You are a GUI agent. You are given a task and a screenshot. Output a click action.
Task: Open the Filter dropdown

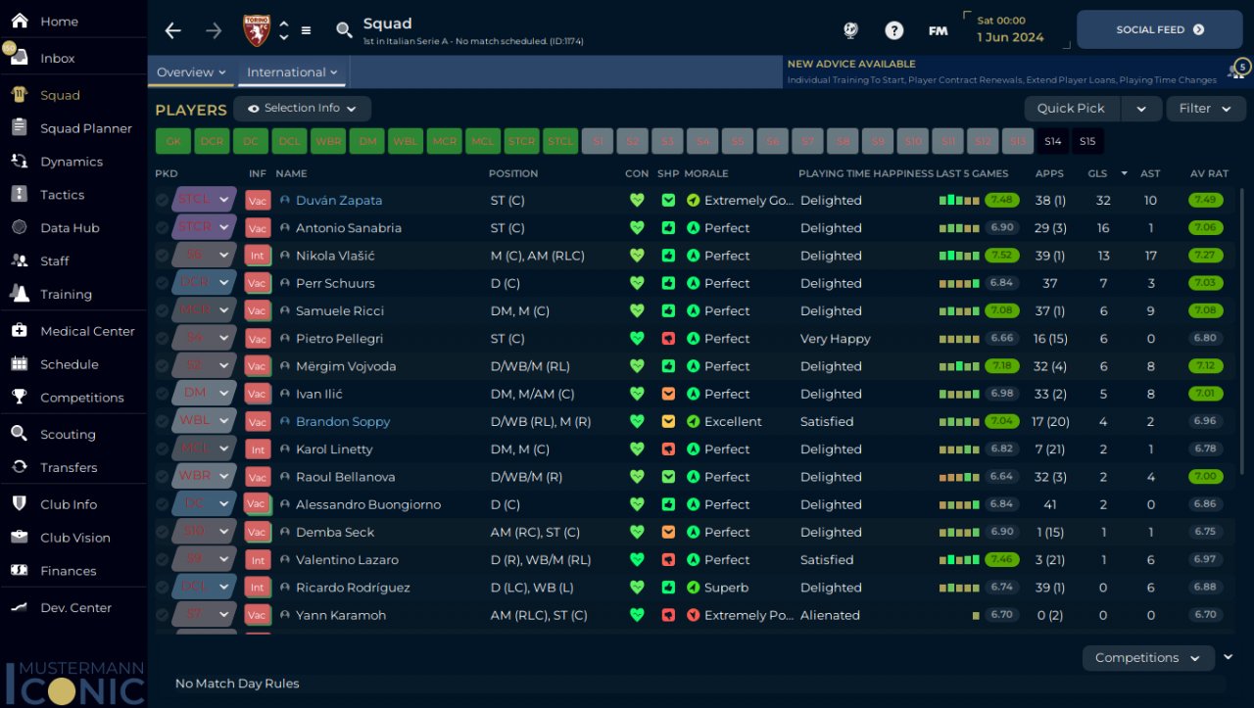[1205, 109]
